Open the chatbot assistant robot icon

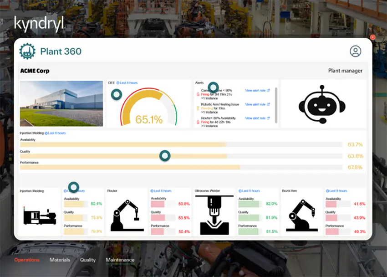pyautogui.click(x=322, y=104)
